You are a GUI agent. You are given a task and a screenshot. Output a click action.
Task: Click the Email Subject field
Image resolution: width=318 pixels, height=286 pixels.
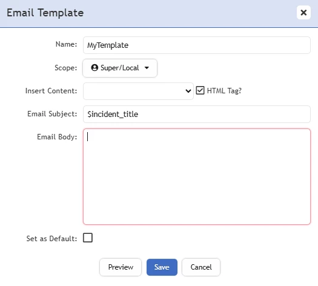(x=196, y=114)
